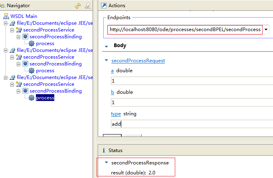Collapse the first secondProcessService node
Viewport: 273px width, 178px height.
click(x=12, y=30)
